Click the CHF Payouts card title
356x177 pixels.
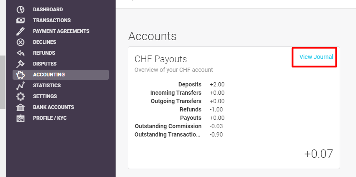160,59
